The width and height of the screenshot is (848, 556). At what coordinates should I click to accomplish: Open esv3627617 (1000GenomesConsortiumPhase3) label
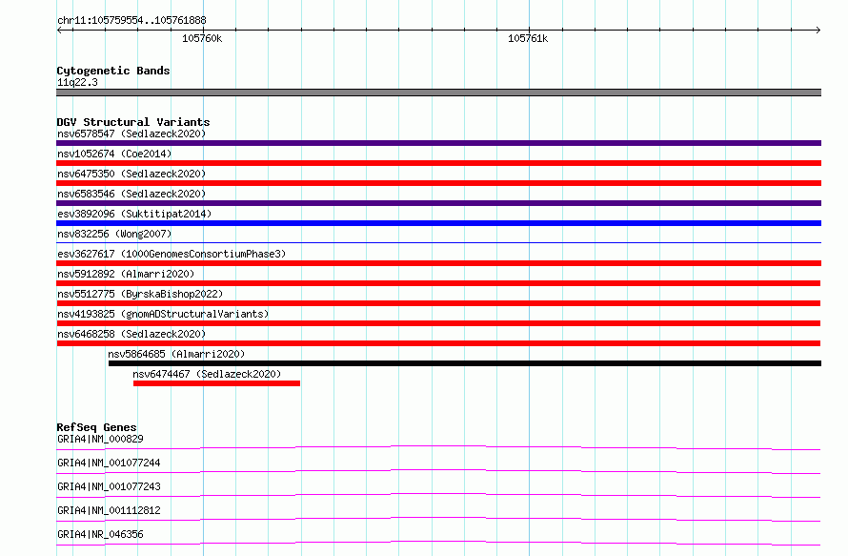[172, 254]
